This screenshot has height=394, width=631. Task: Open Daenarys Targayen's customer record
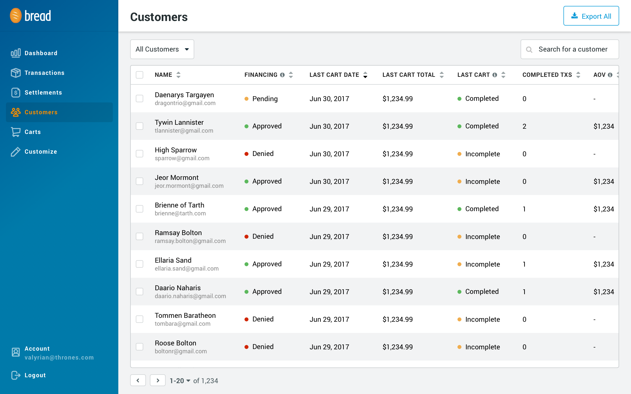[184, 95]
